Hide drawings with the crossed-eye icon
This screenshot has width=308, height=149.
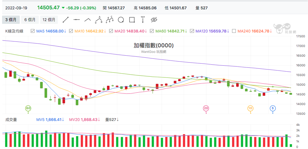(154, 20)
